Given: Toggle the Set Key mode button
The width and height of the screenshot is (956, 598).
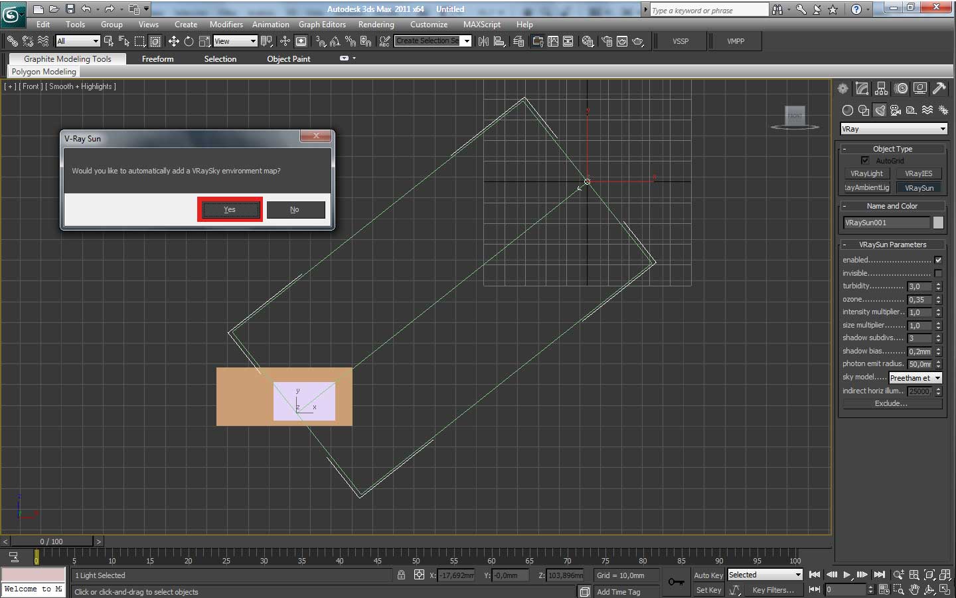Looking at the screenshot, I should pos(708,590).
